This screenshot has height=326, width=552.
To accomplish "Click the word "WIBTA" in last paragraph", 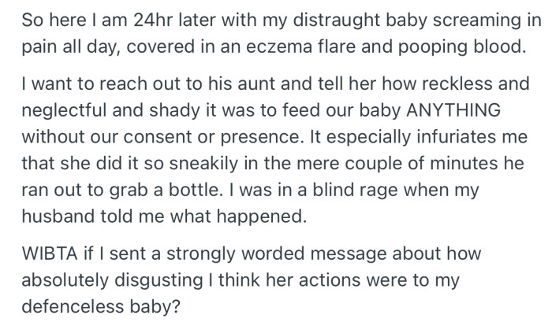I will point(50,254).
